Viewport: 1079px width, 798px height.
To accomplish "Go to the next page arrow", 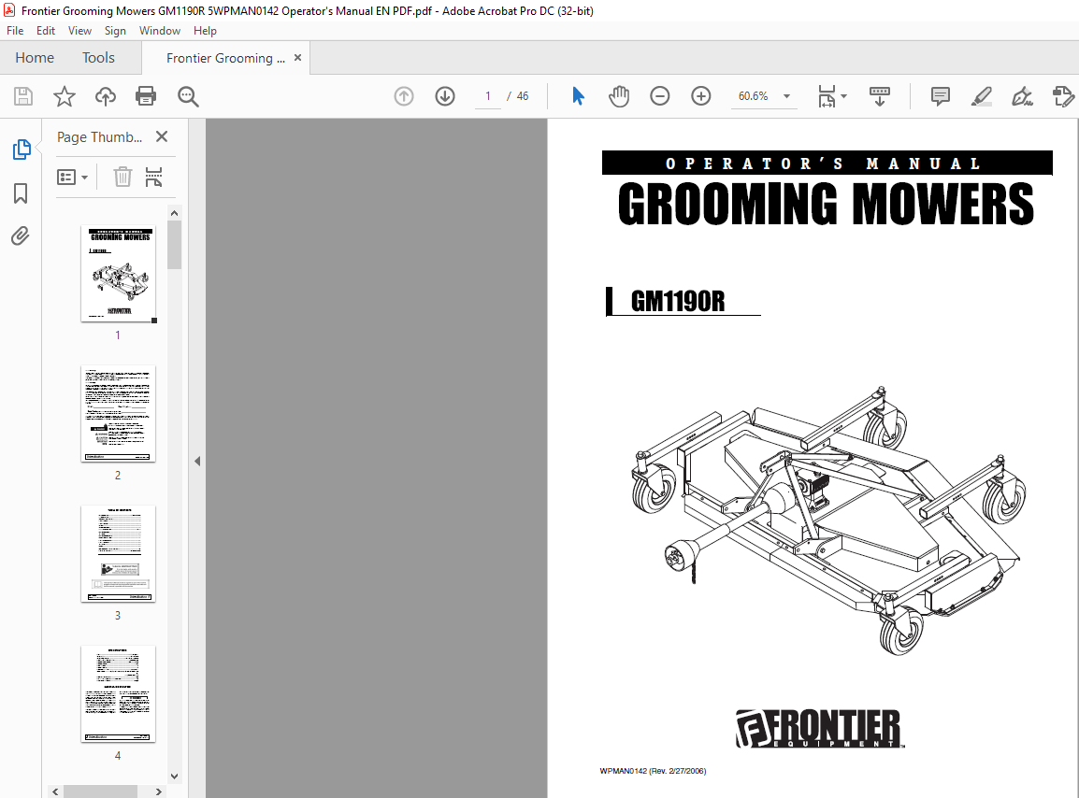I will [445, 96].
